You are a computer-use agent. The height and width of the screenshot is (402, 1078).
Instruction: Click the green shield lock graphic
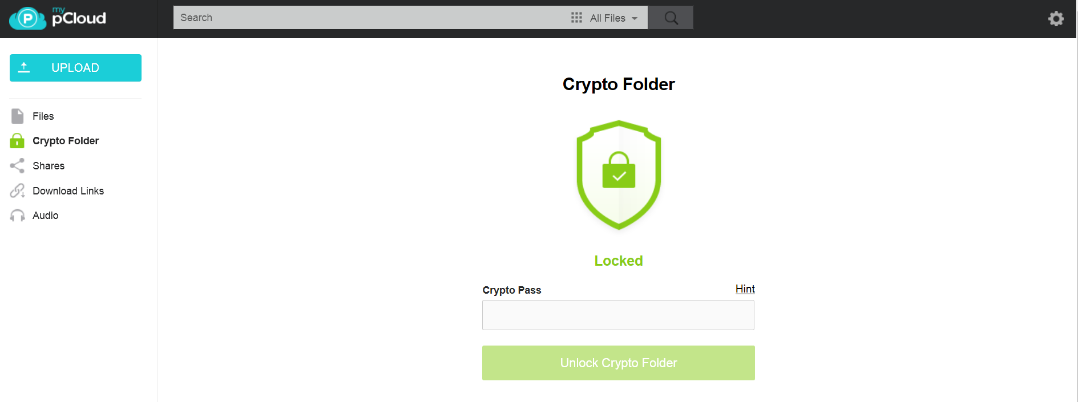(619, 174)
